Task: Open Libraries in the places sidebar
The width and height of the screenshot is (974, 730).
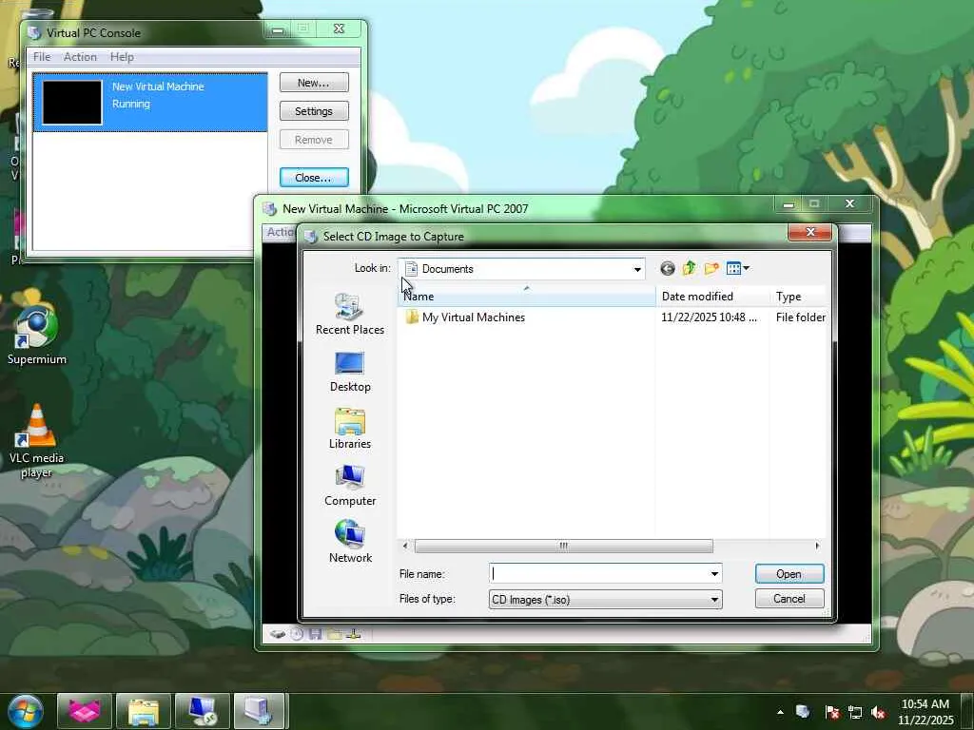Action: pyautogui.click(x=350, y=429)
